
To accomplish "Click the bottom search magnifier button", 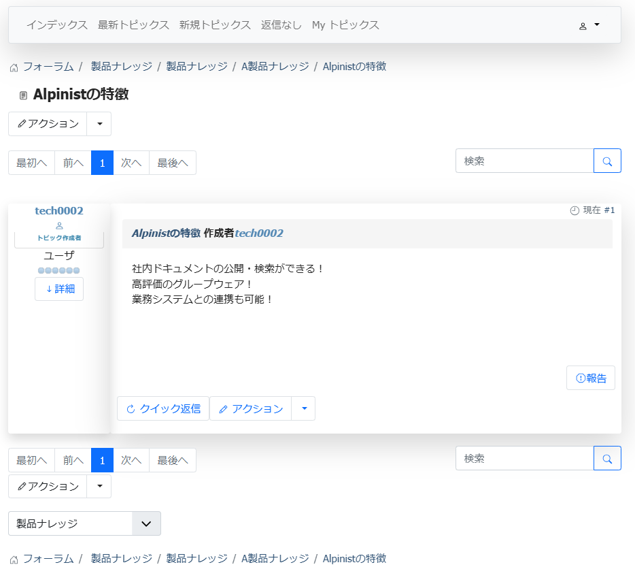I will tap(607, 458).
